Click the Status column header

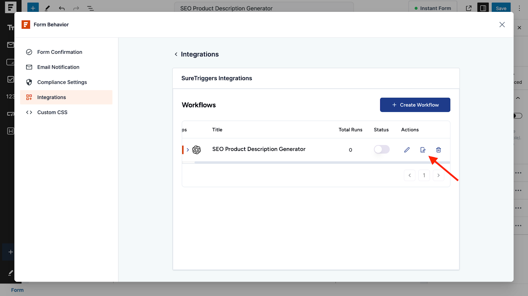(x=381, y=130)
